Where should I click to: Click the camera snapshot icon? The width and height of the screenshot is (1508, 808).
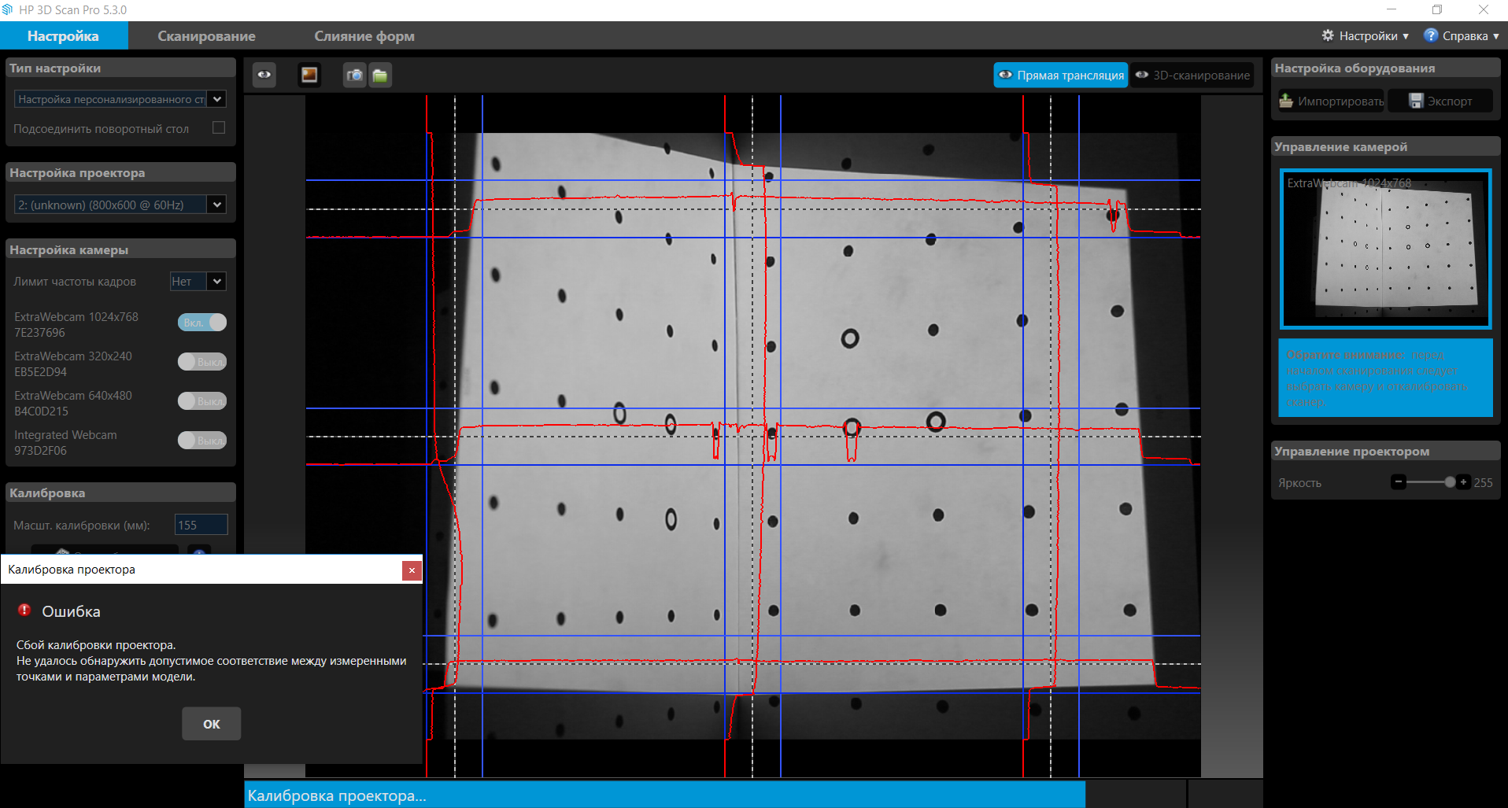point(355,75)
